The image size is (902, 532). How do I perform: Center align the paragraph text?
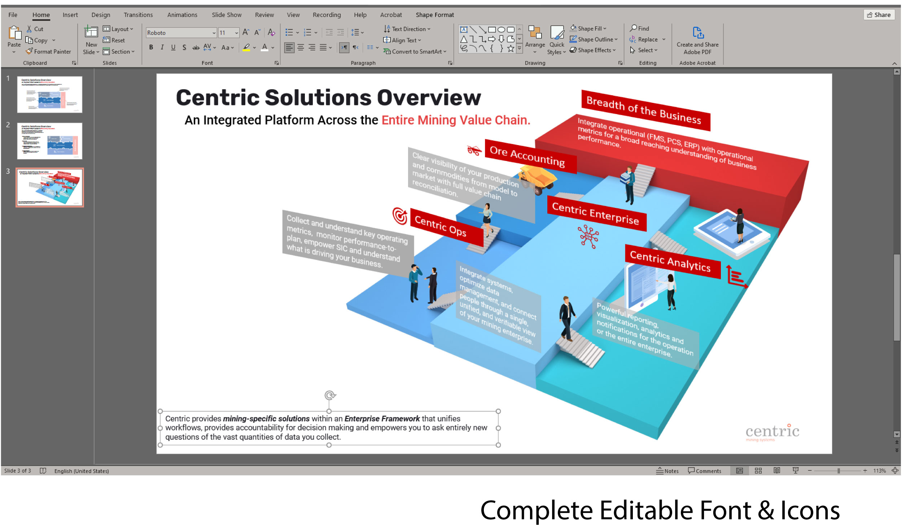coord(301,47)
